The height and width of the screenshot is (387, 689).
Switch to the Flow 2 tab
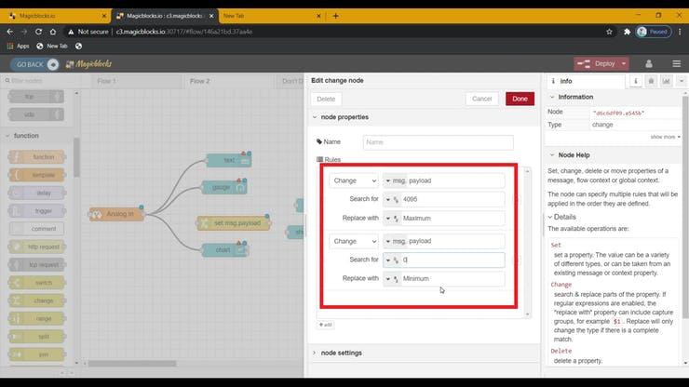199,81
